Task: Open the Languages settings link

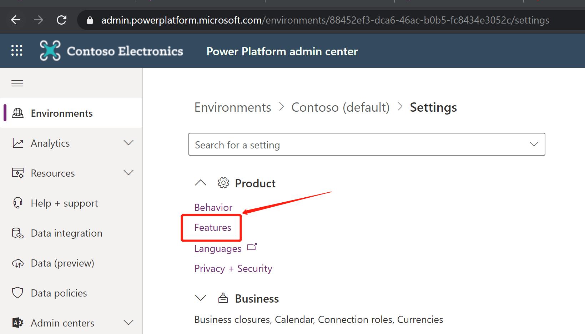Action: click(218, 248)
